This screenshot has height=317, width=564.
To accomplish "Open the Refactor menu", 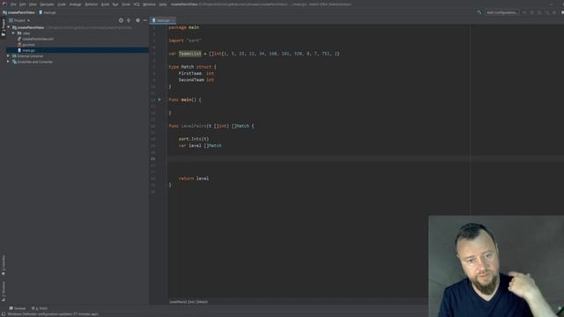I will click(91, 4).
